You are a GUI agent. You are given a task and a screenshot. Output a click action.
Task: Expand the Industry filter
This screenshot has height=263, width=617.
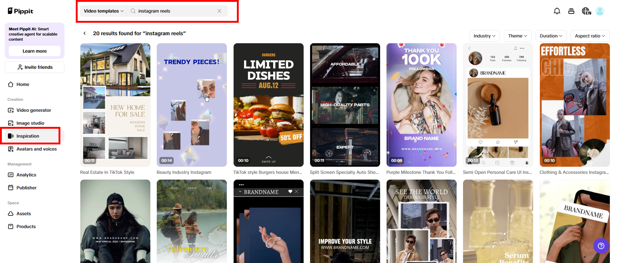click(484, 36)
